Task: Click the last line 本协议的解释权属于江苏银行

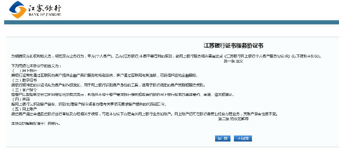Action: coord(36,123)
